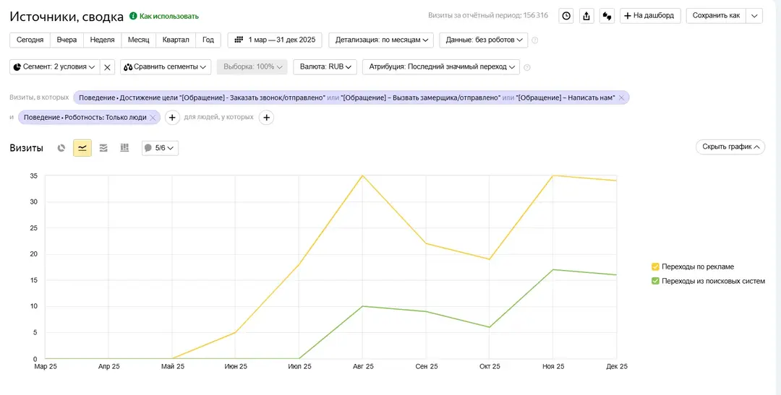Click the export report icon
This screenshot has height=395, width=781.
point(586,16)
